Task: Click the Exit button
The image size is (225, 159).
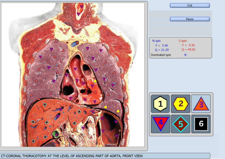Action: click(x=190, y=5)
